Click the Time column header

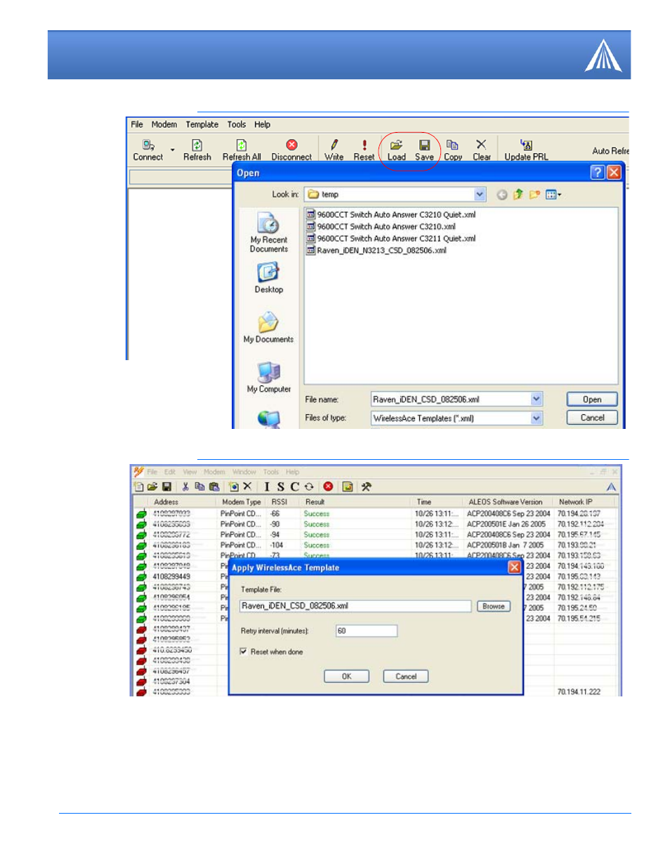point(437,502)
